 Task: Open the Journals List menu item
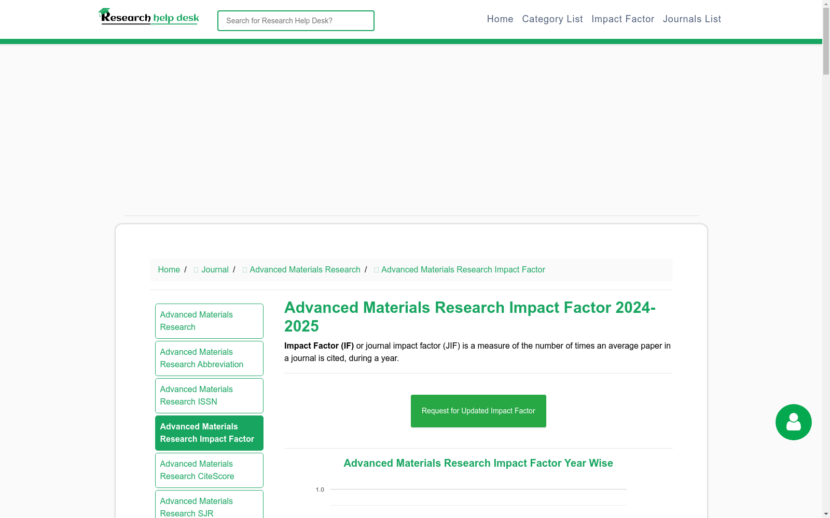point(692,19)
